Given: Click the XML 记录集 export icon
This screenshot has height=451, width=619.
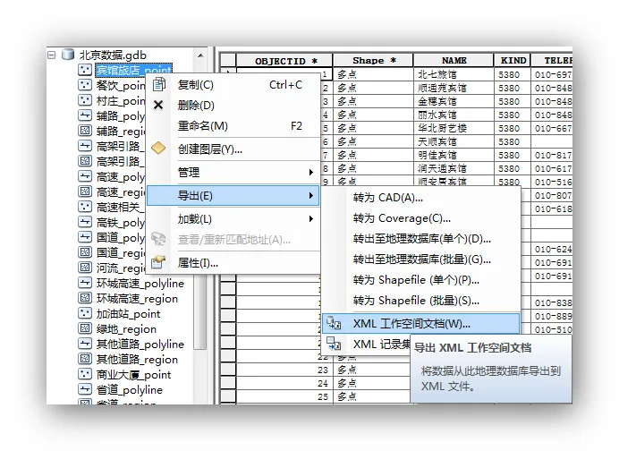Looking at the screenshot, I should pos(334,344).
